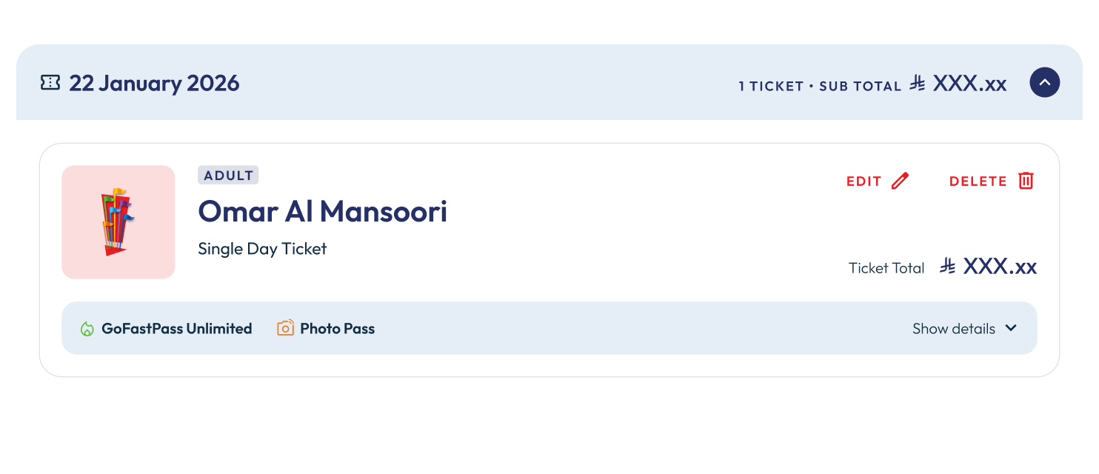Expand Show details for add-ons
The width and height of the screenshot is (1099, 474).
954,329
